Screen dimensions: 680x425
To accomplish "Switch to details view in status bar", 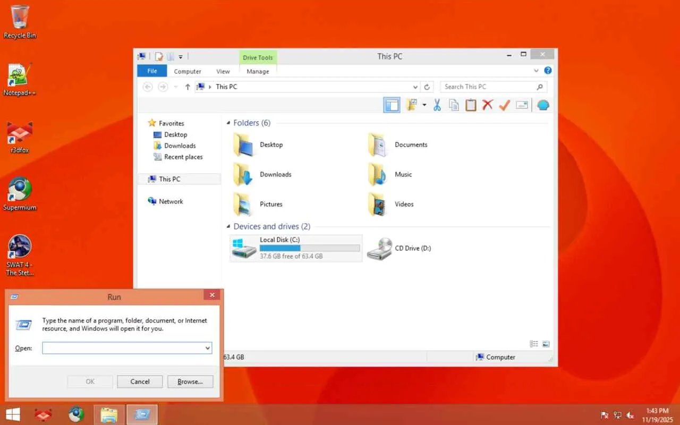I will (534, 344).
